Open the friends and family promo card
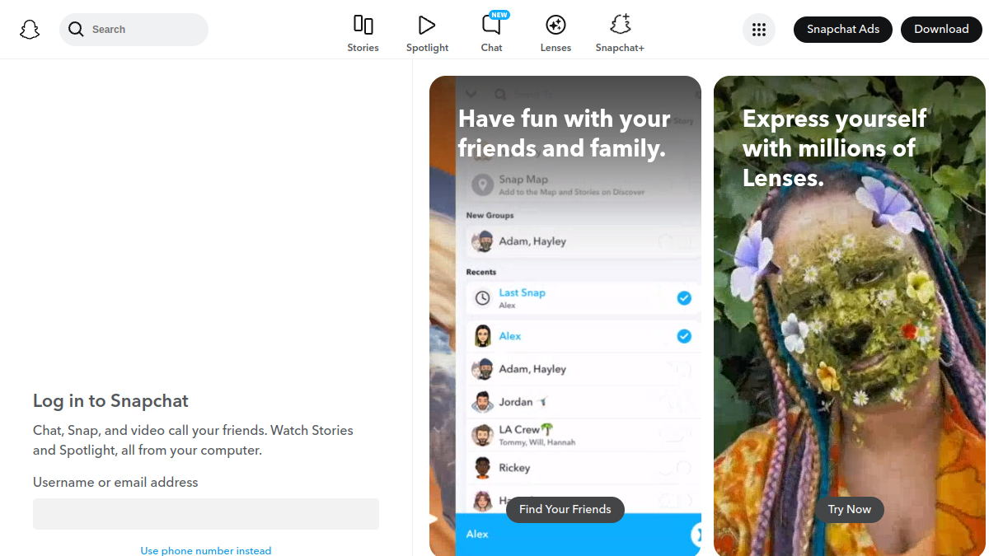This screenshot has width=989, height=556. click(565, 315)
